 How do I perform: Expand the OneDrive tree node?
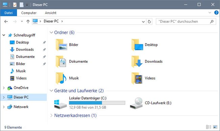(4, 88)
